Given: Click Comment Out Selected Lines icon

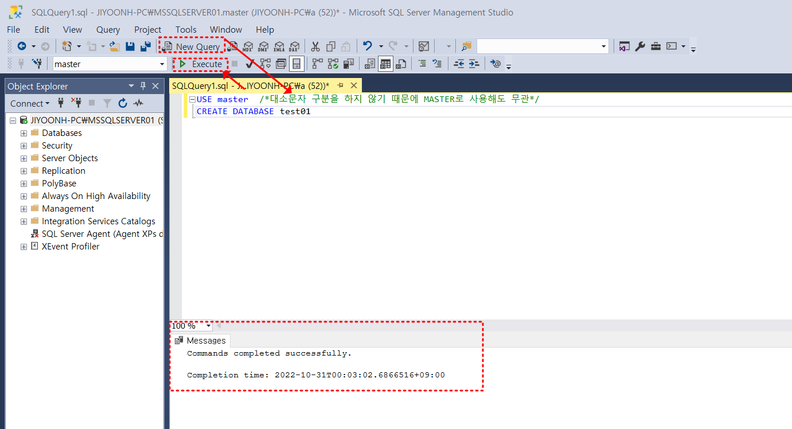Looking at the screenshot, I should pos(422,64).
